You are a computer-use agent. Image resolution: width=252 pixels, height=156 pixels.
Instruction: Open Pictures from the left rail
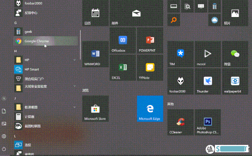pos(4,123)
